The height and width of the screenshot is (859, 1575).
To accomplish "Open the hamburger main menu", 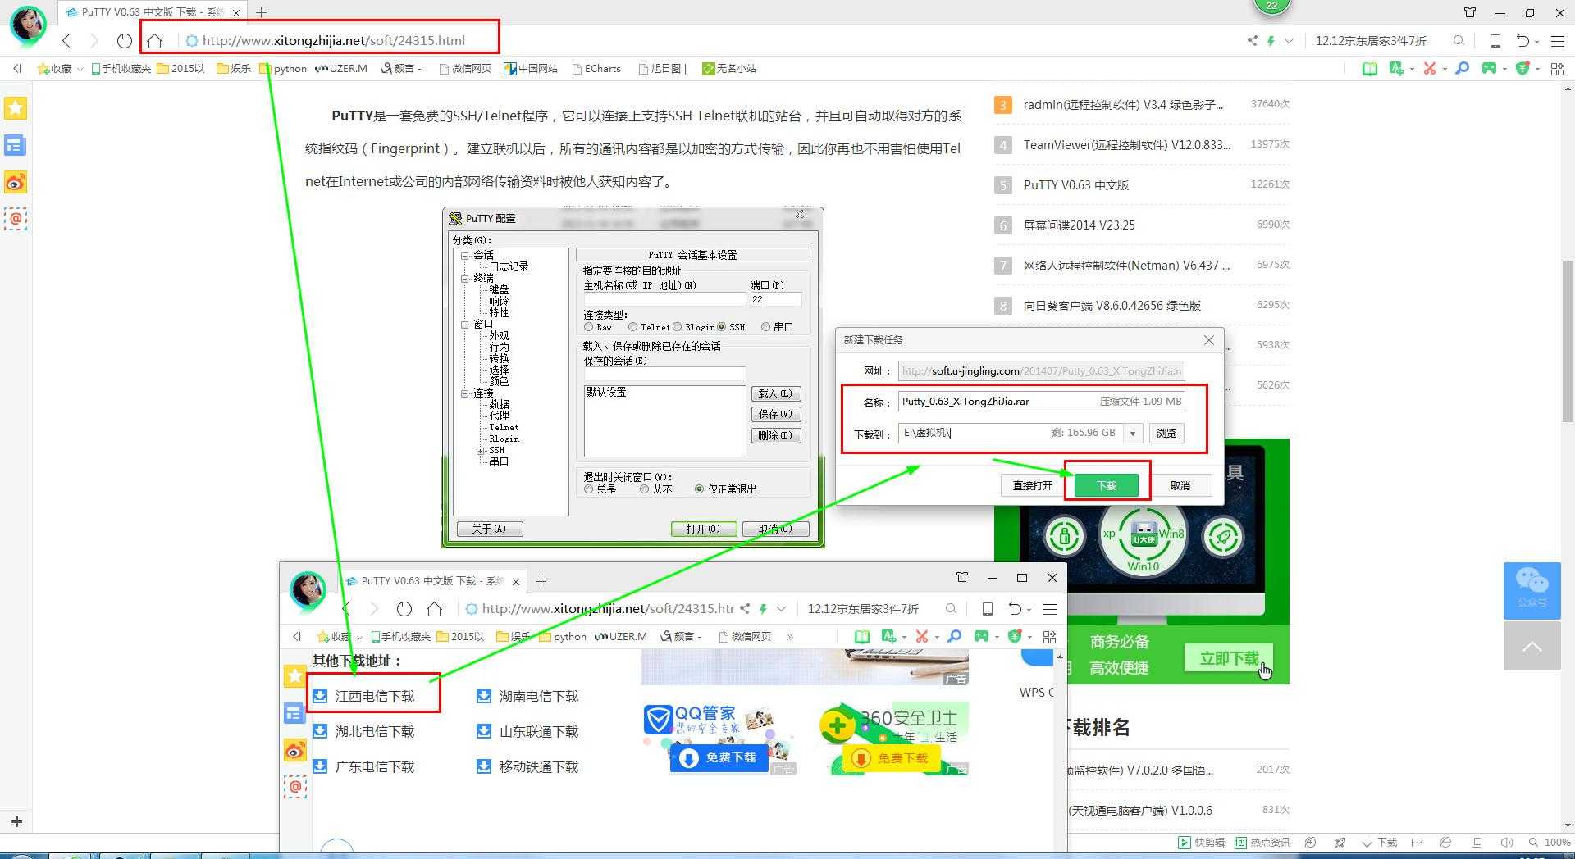I will 1558,40.
